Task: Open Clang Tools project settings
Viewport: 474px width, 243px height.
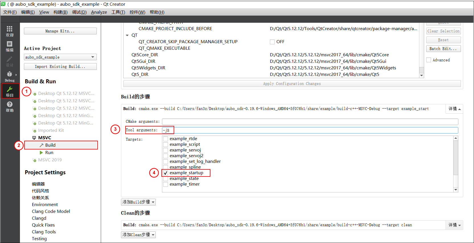Action: tap(44, 232)
